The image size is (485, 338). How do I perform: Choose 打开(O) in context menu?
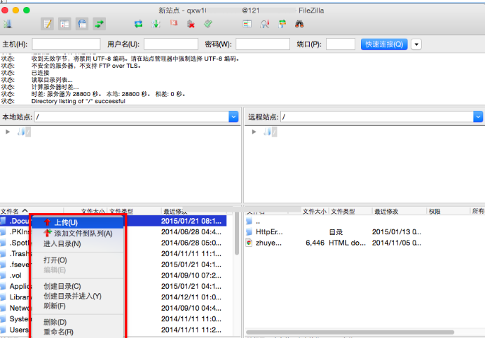[x=78, y=260]
